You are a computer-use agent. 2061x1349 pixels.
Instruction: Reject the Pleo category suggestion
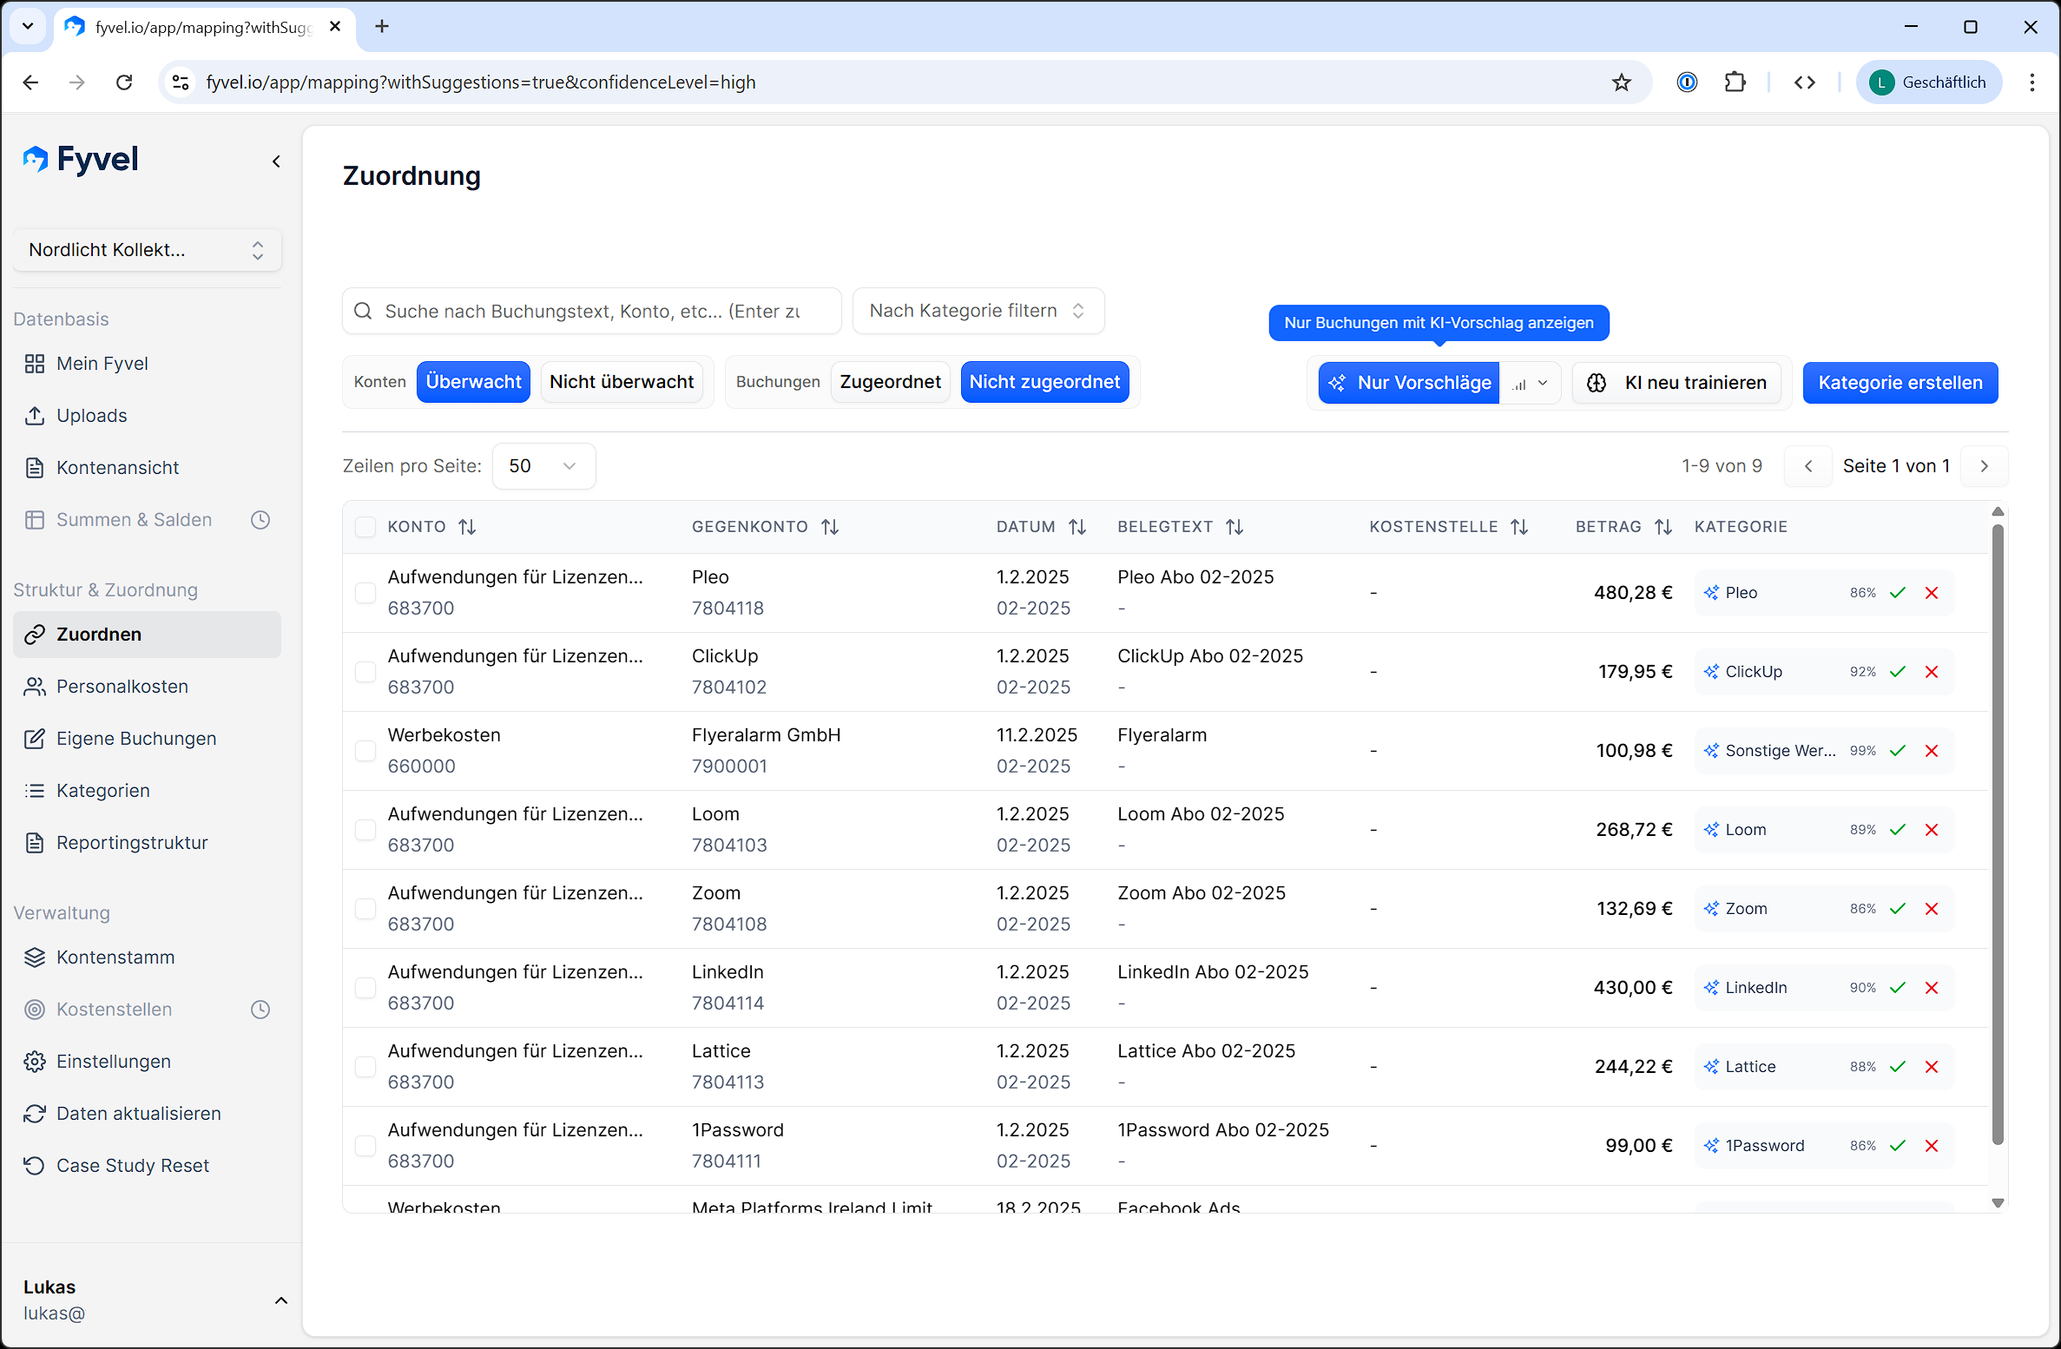point(1932,593)
